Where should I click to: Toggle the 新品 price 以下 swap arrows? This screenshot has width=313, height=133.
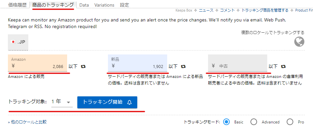(183, 66)
